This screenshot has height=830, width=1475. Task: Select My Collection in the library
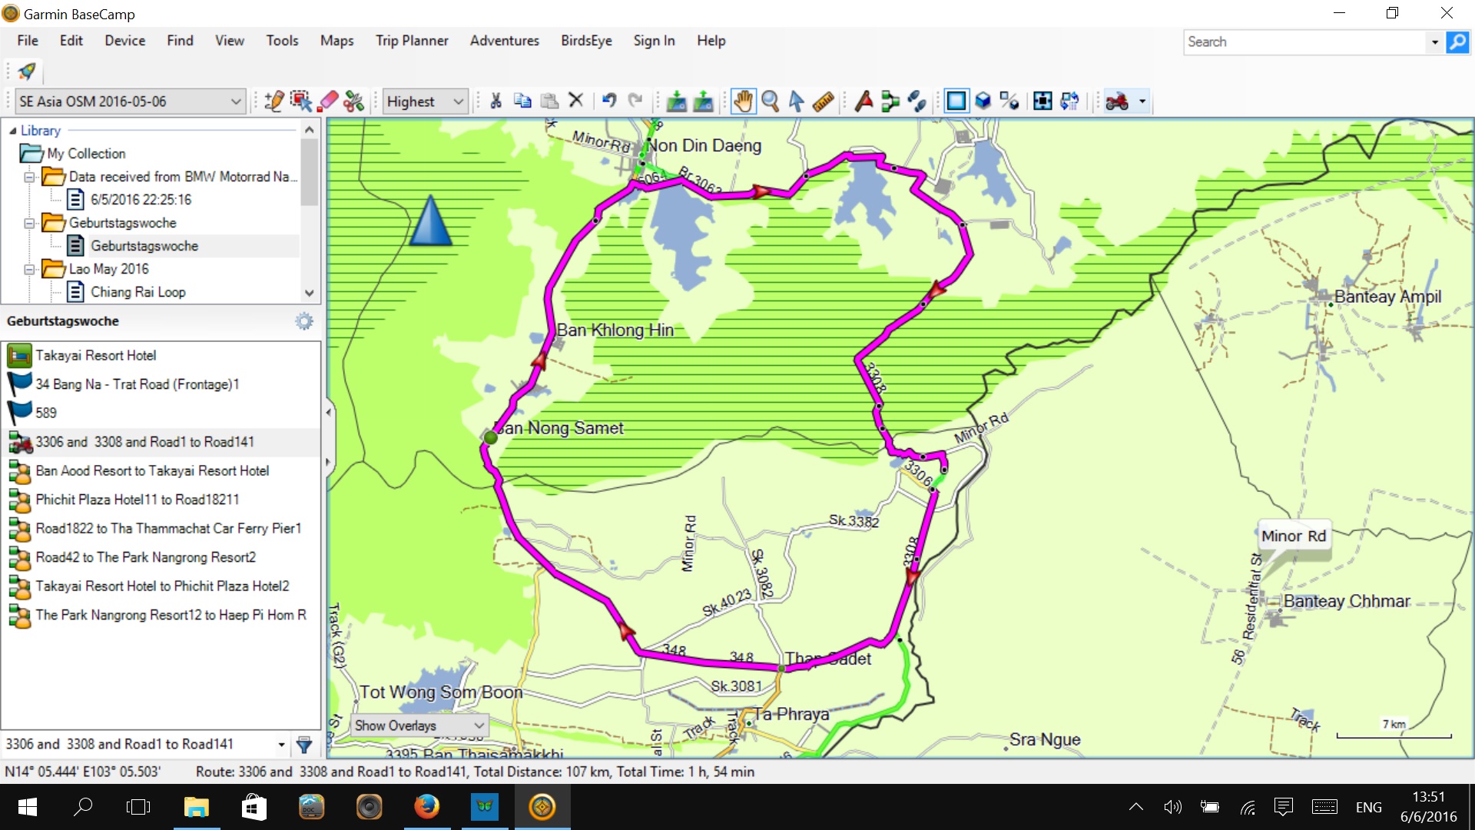[x=85, y=154]
